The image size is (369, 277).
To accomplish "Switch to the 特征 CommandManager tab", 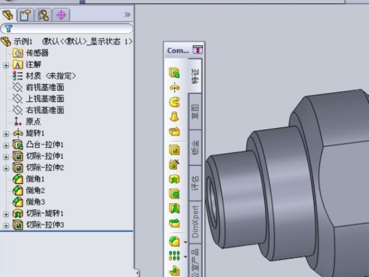I will (x=195, y=76).
